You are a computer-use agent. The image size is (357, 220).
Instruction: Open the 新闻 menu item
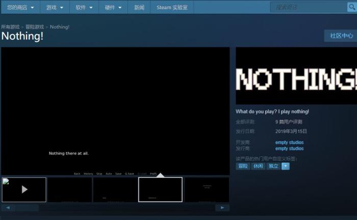click(x=139, y=8)
